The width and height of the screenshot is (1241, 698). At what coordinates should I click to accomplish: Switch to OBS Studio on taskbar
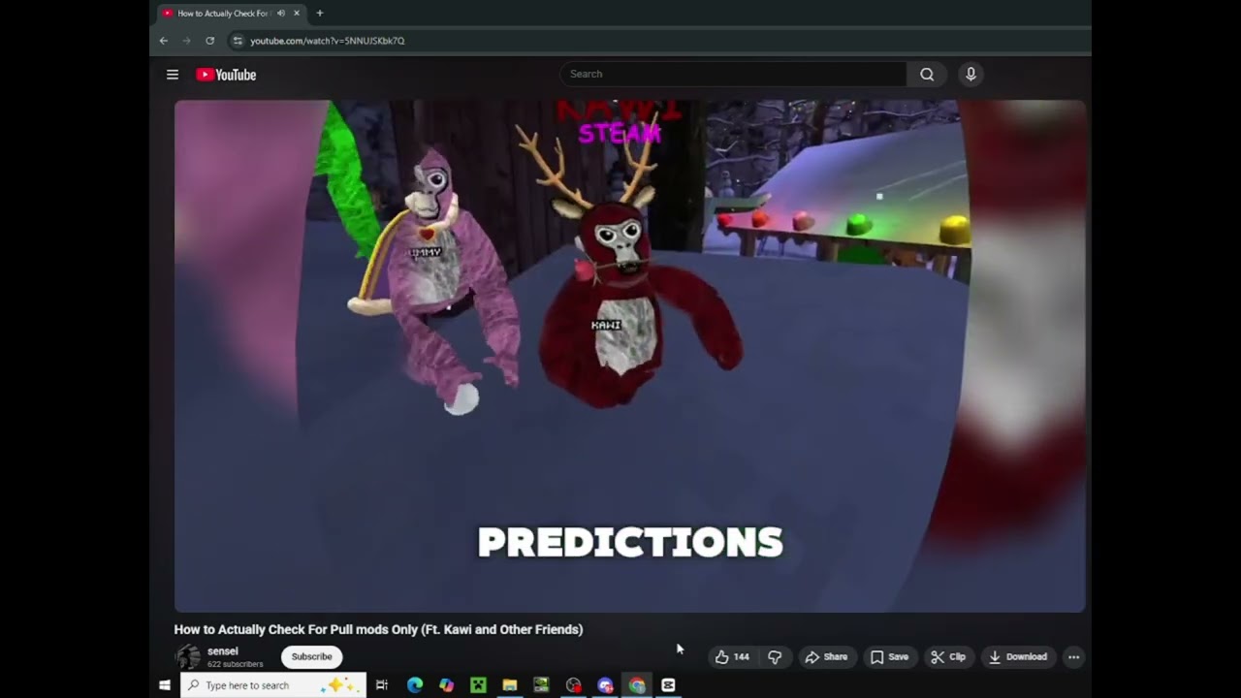574,685
